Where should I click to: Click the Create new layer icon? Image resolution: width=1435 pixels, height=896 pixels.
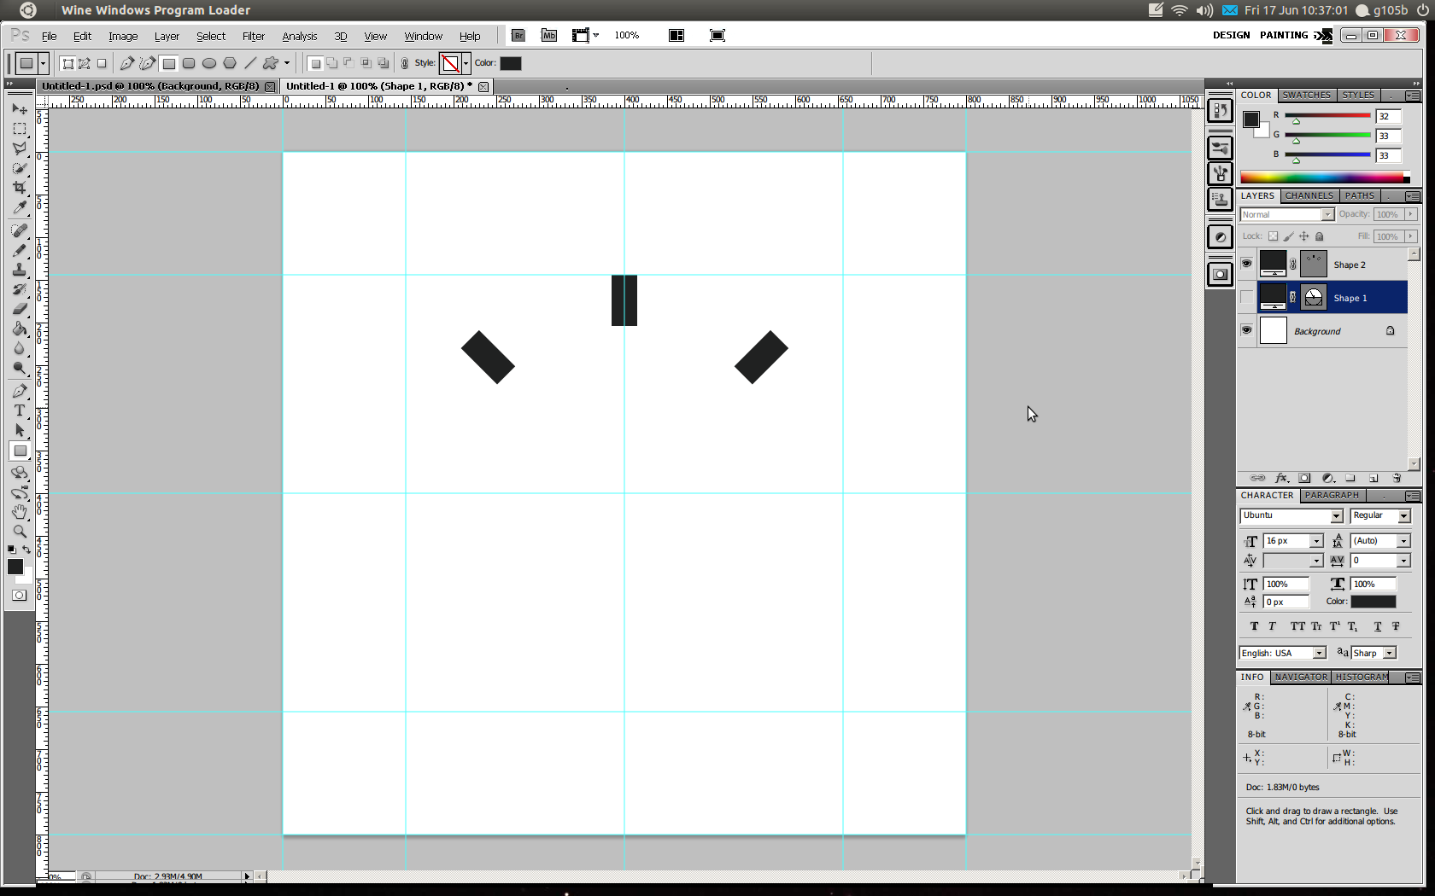pyautogui.click(x=1373, y=479)
